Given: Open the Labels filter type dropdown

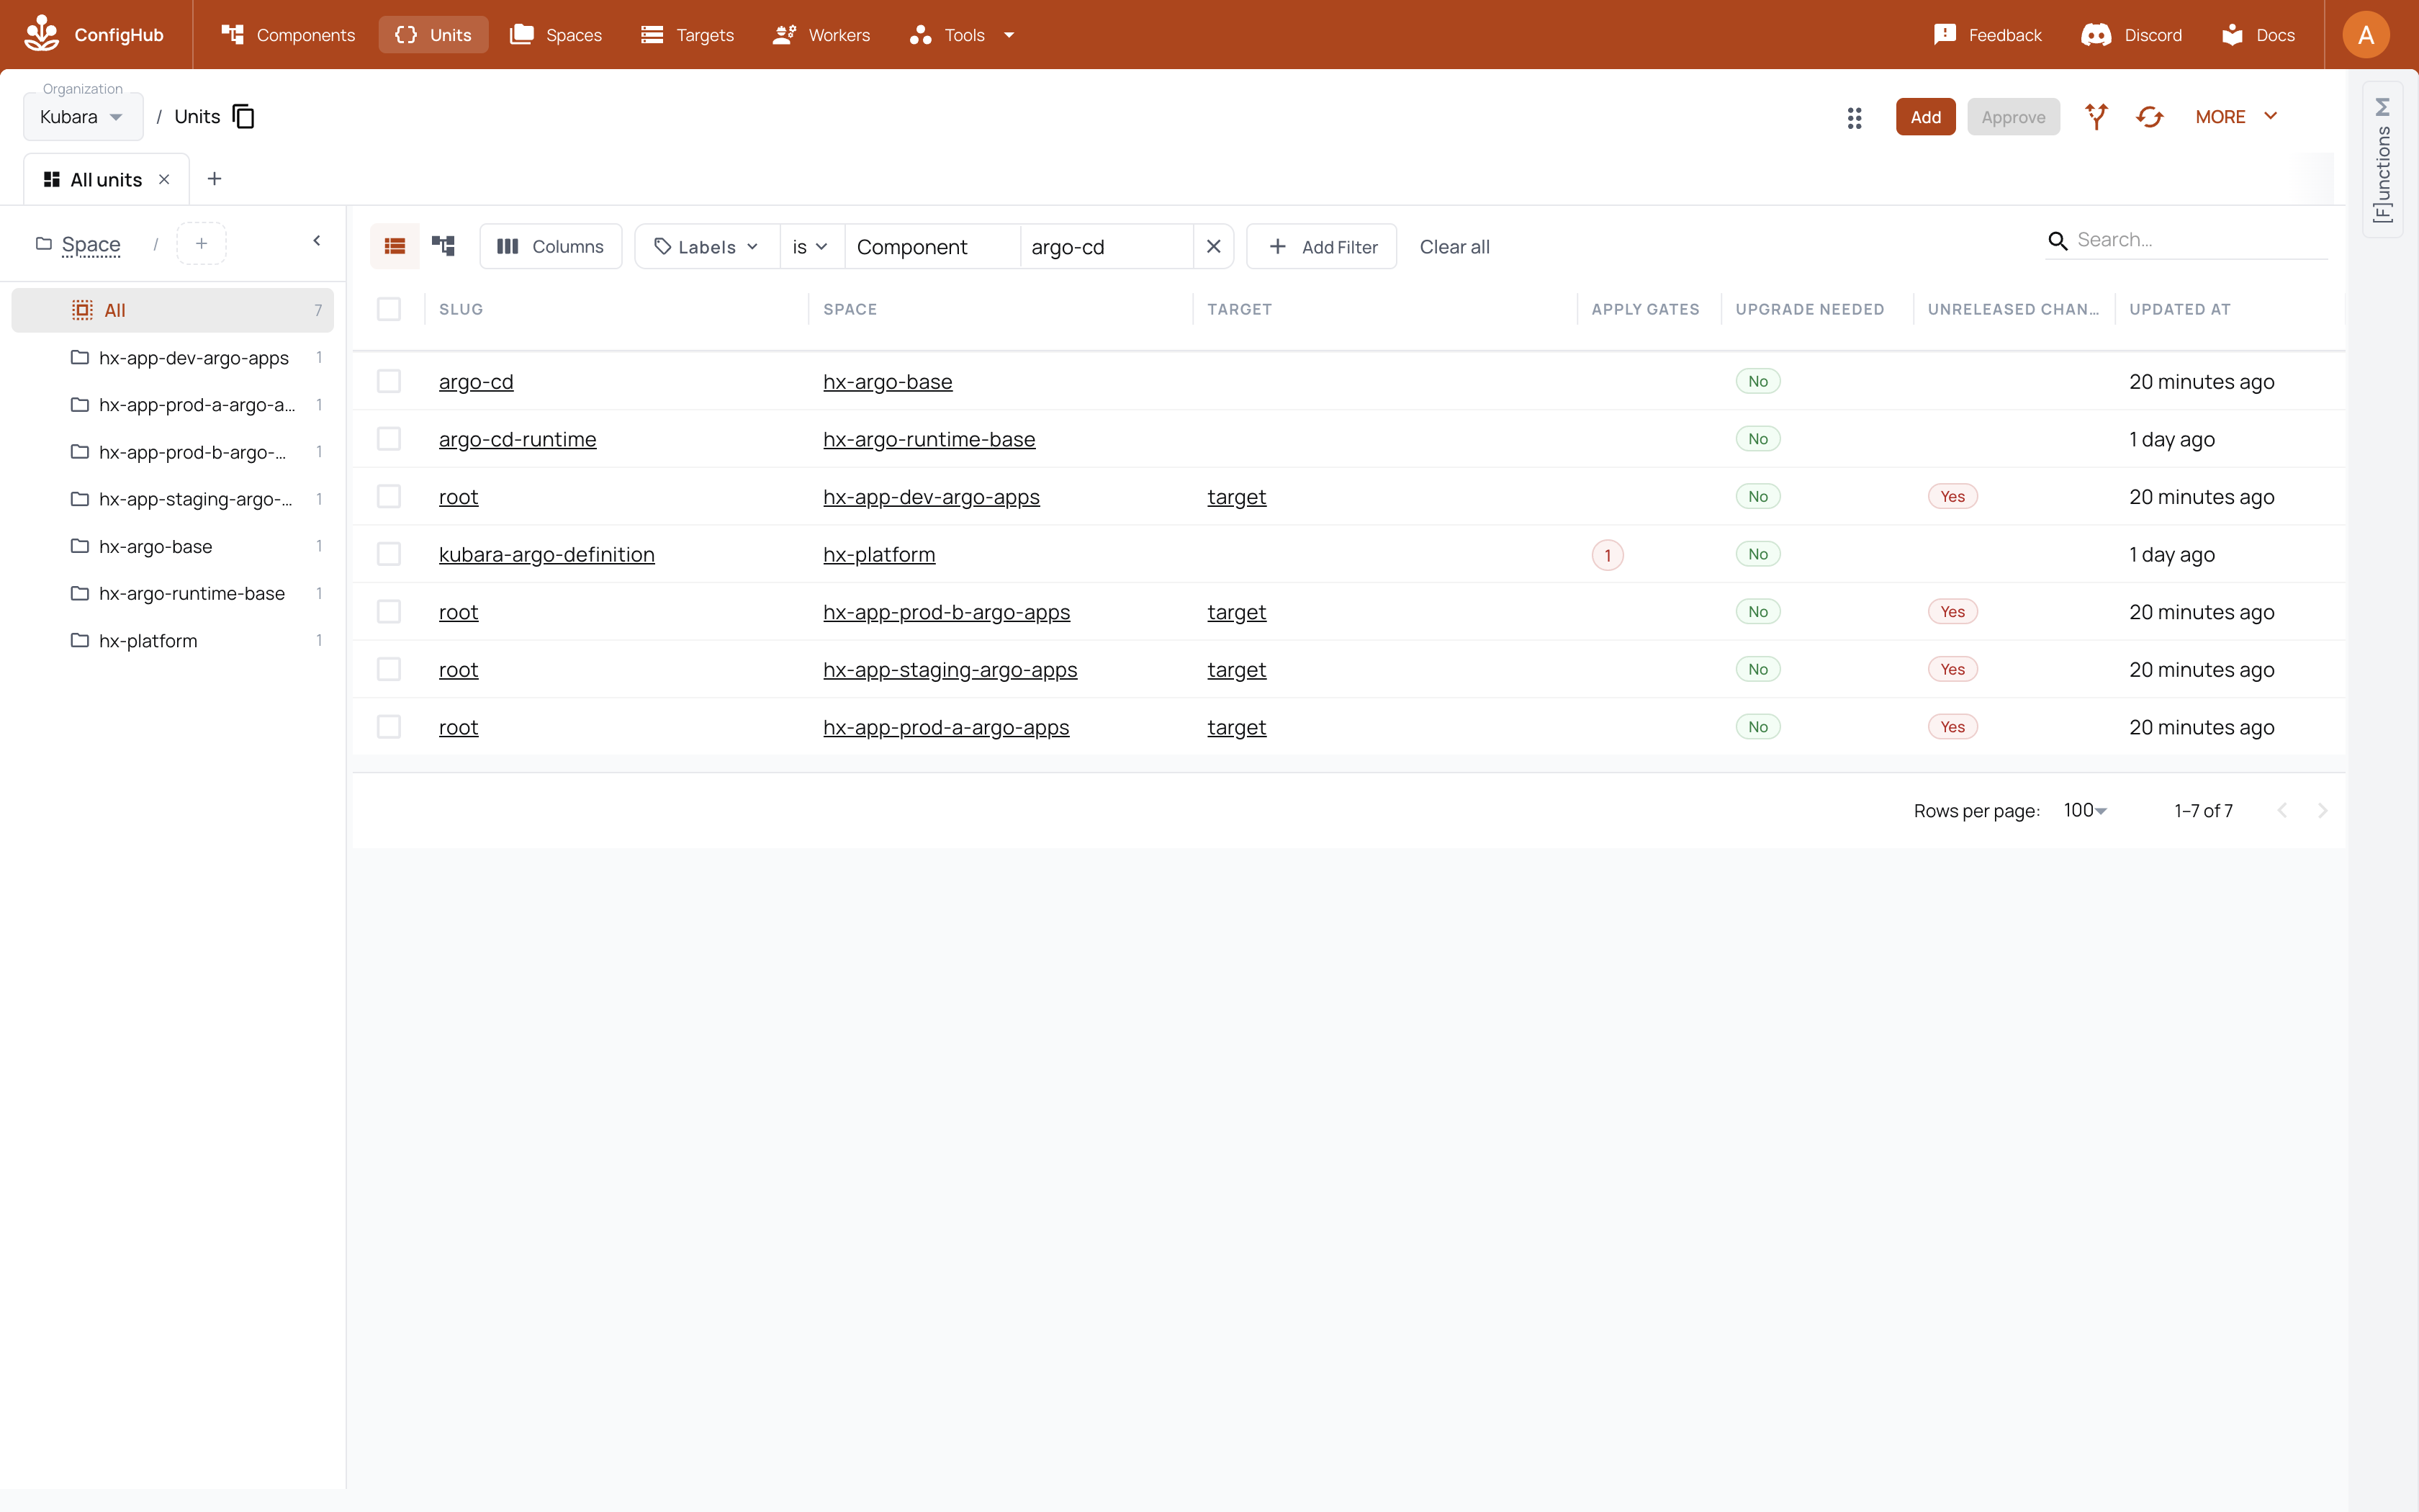Looking at the screenshot, I should 707,246.
